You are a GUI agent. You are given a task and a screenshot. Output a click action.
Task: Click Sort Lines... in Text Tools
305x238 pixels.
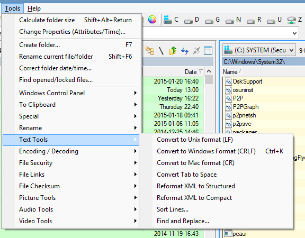pos(173,209)
